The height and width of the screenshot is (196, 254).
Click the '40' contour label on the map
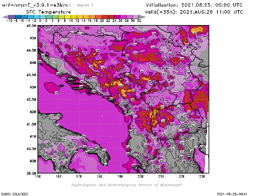coord(104,151)
